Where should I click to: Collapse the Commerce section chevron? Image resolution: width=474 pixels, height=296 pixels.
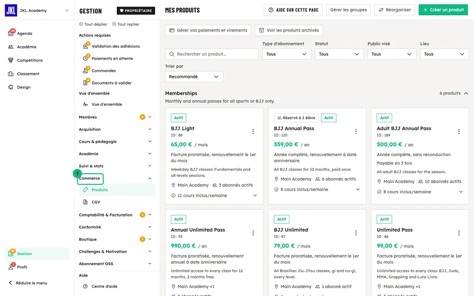point(150,179)
